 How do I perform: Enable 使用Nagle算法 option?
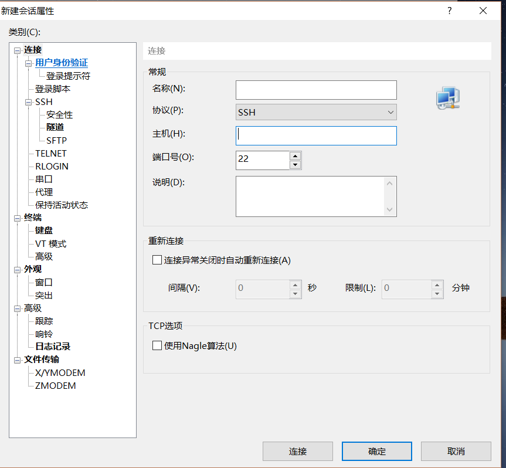click(x=157, y=345)
